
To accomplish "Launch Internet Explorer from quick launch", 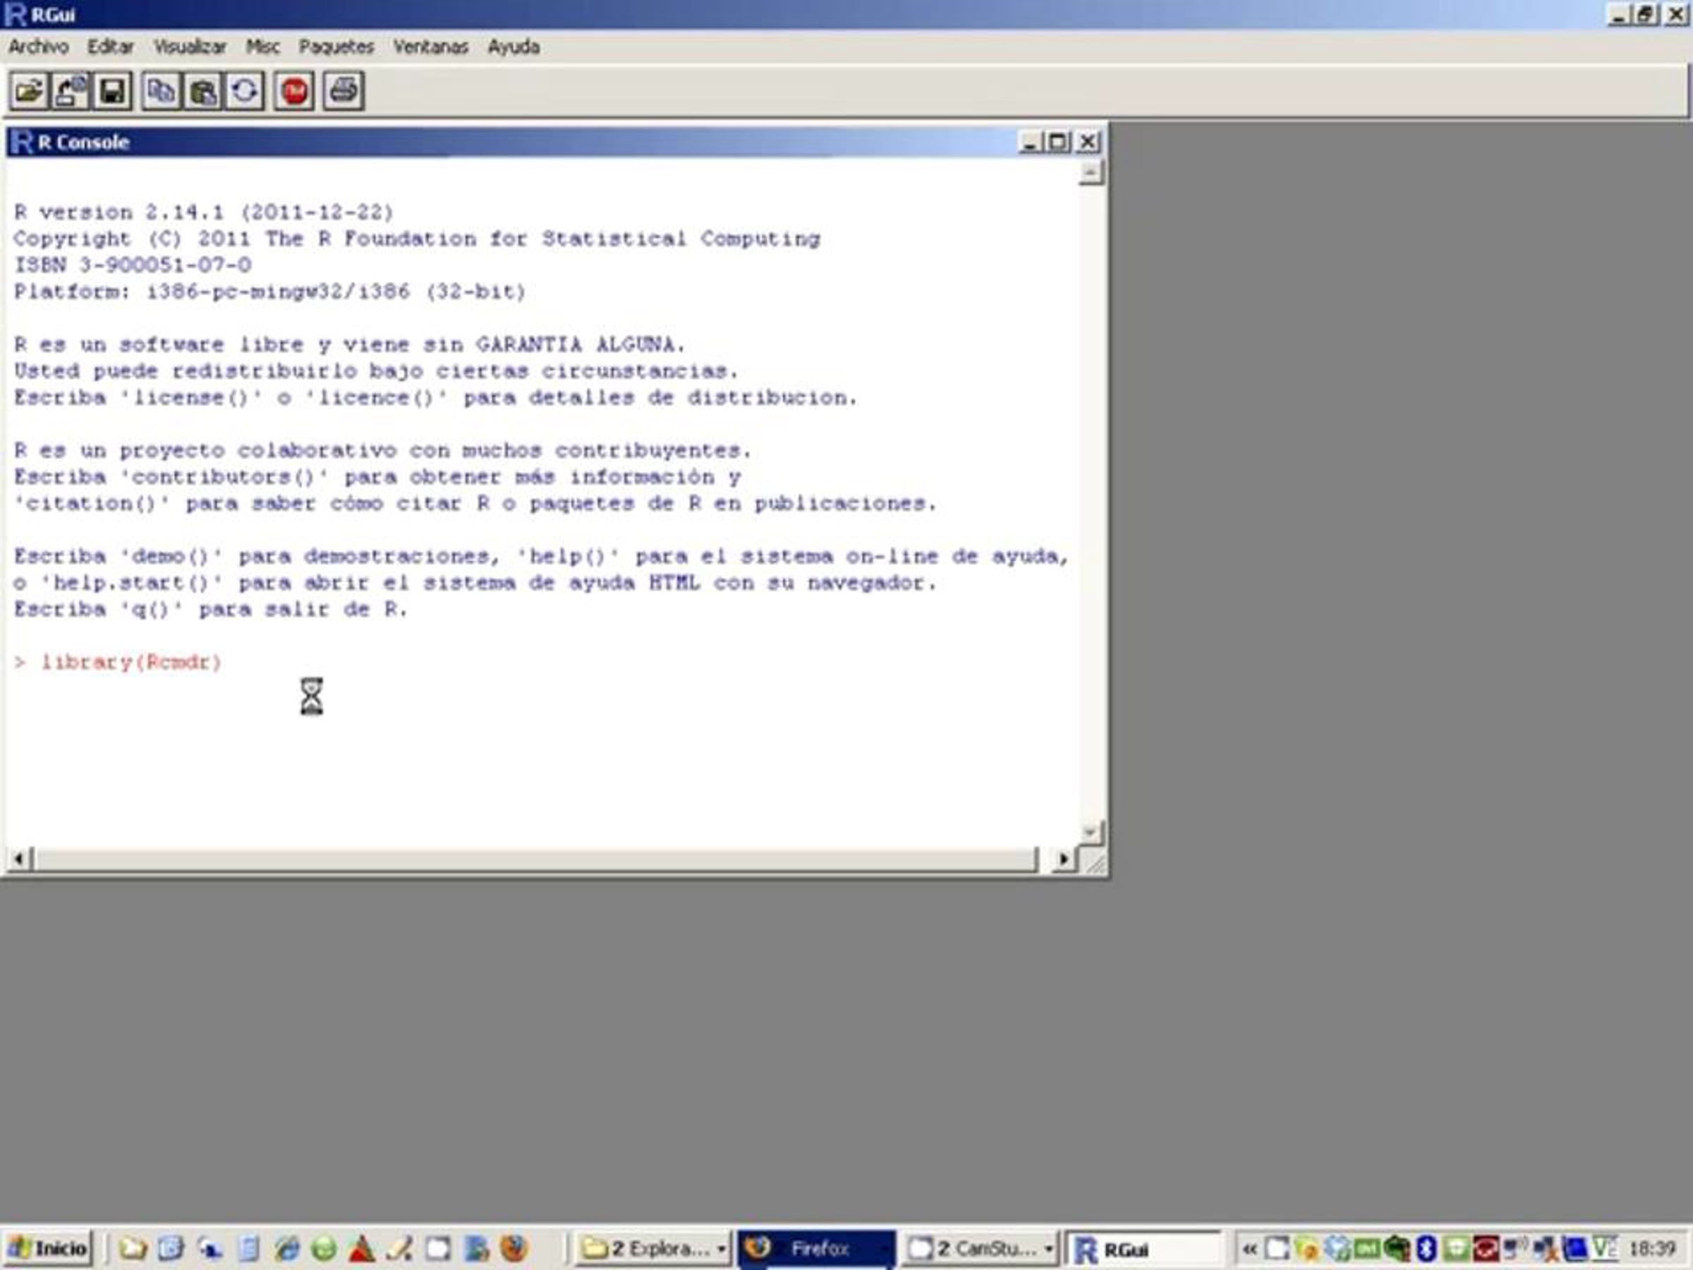I will click(x=287, y=1249).
